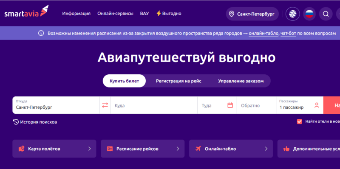
Task: Click the Авиапутешествуй выгодно heading
Action: coord(187,58)
